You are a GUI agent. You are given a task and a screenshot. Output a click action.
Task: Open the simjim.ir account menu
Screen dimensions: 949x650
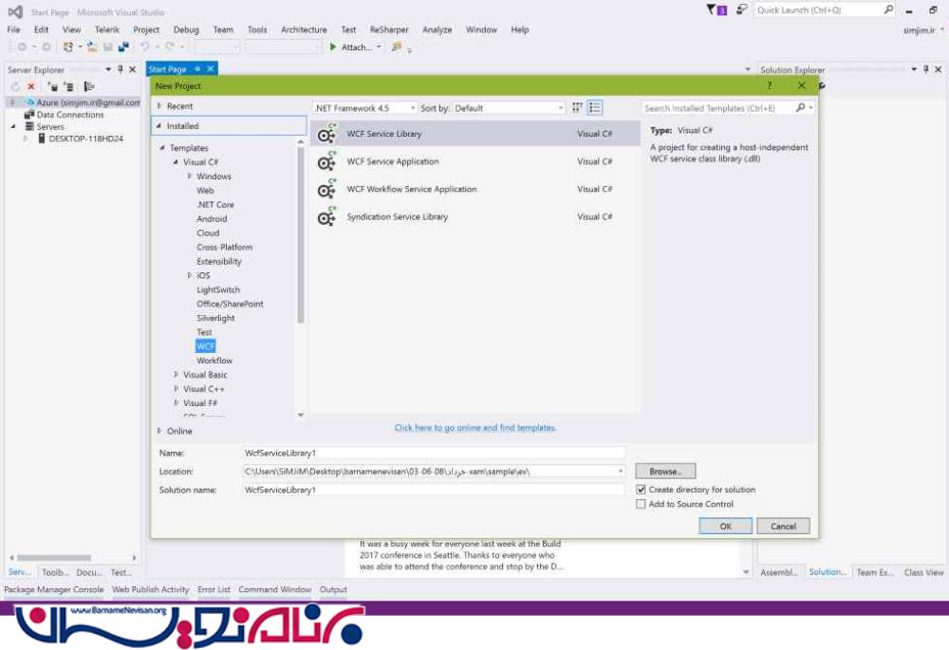coord(923,30)
